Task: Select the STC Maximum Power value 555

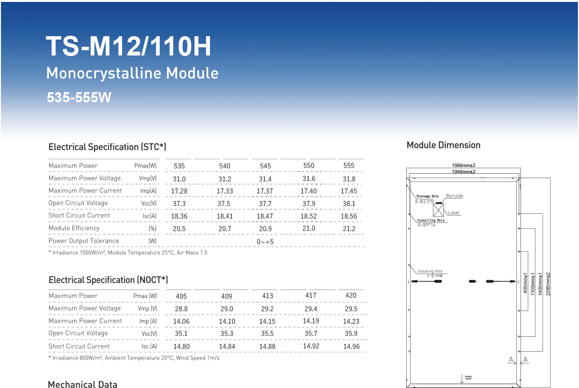Action: pyautogui.click(x=349, y=165)
